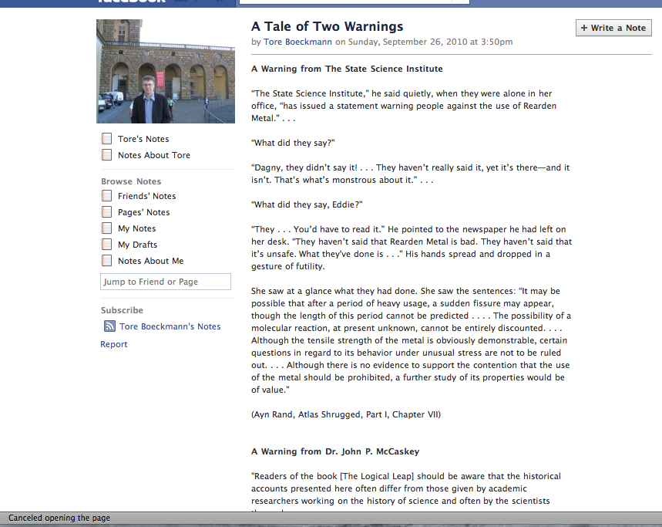662x527 pixels.
Task: Focus the Jump to Friend or Page field
Action: click(x=166, y=282)
